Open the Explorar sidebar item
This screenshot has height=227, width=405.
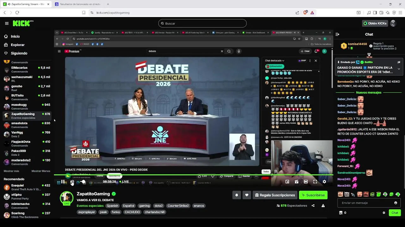tap(17, 45)
